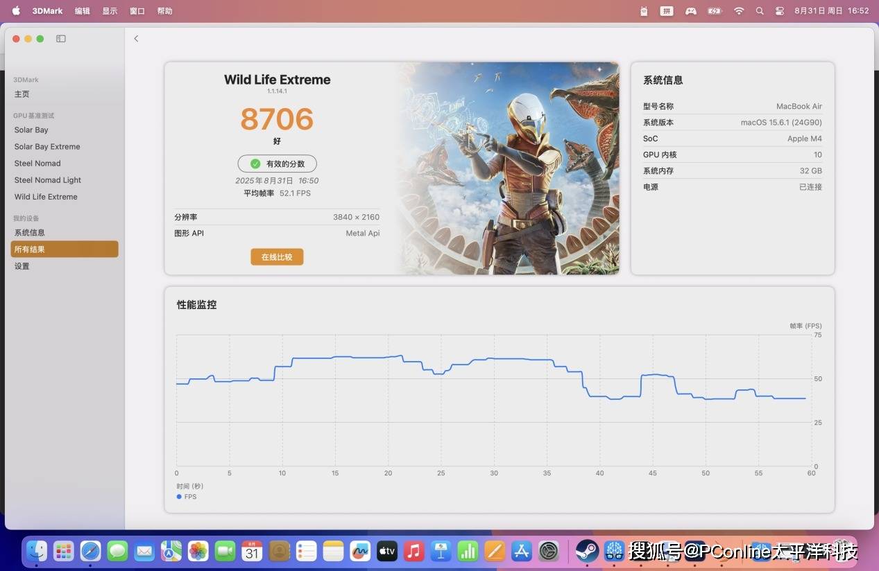
Task: Click the macOS 15.6.1 (24G90) version text
Action: [781, 123]
